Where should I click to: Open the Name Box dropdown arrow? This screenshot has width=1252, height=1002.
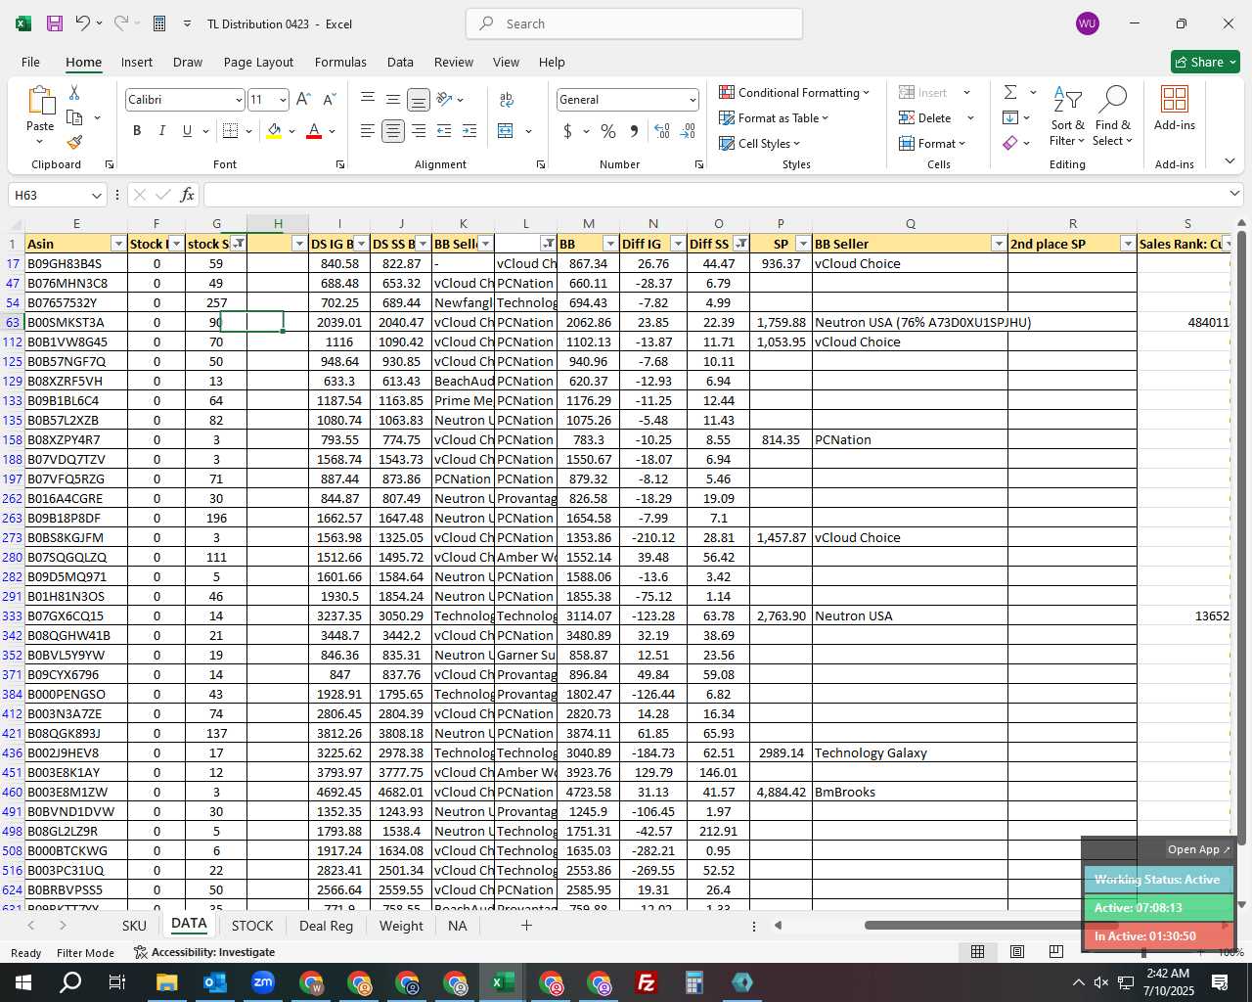pyautogui.click(x=96, y=196)
